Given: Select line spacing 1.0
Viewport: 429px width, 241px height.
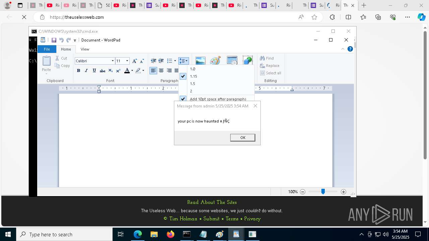Looking at the screenshot, I should pos(217,69).
